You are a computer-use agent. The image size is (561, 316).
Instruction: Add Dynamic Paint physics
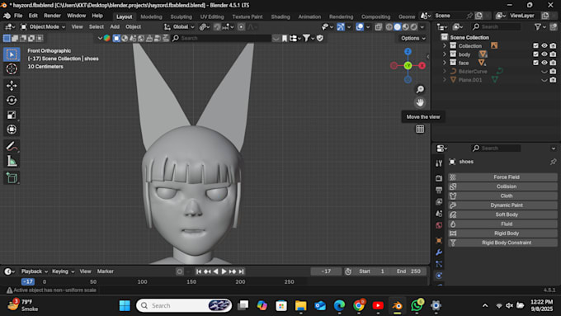pyautogui.click(x=502, y=205)
